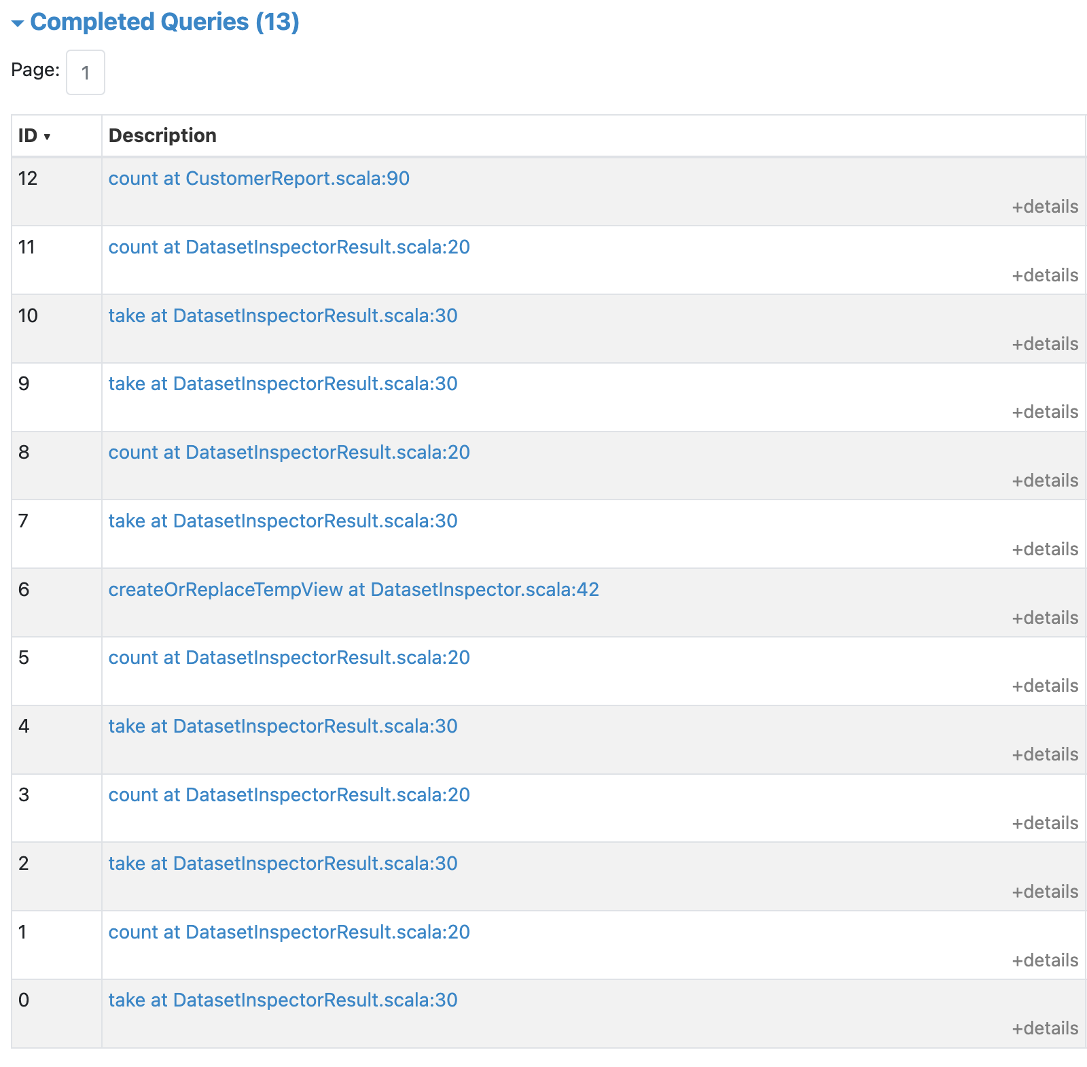Expand +details for query 2
The width and height of the screenshot is (1087, 1067).
tap(1045, 892)
